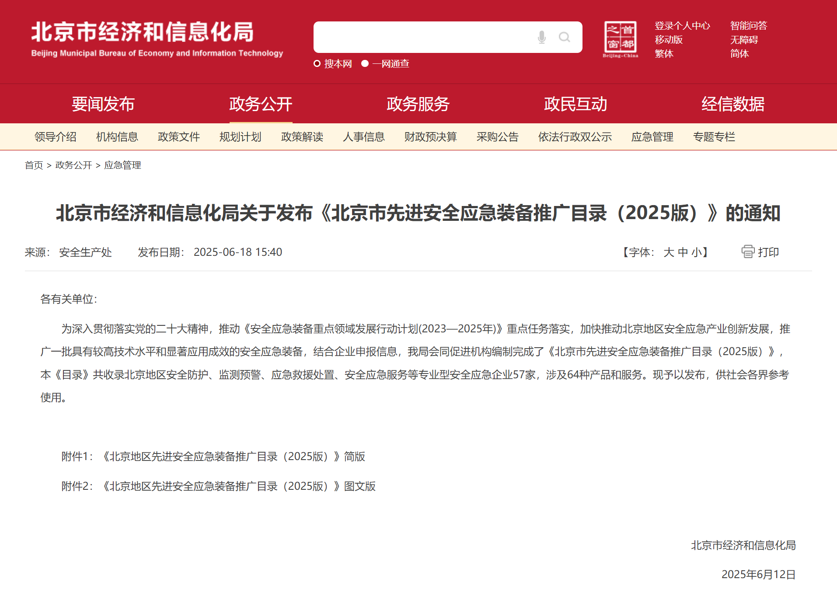Click the salutation 各有关单位：
The height and width of the screenshot is (593, 837).
point(69,299)
